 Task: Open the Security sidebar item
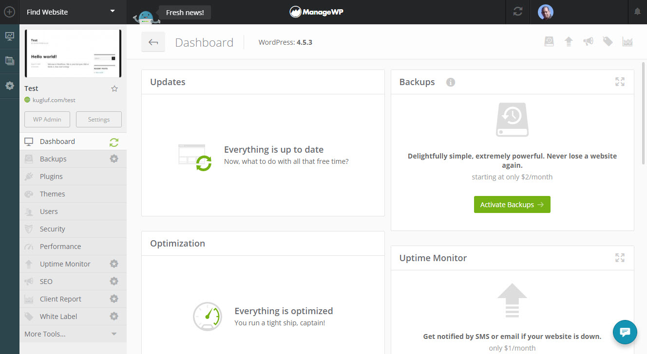[x=52, y=229]
